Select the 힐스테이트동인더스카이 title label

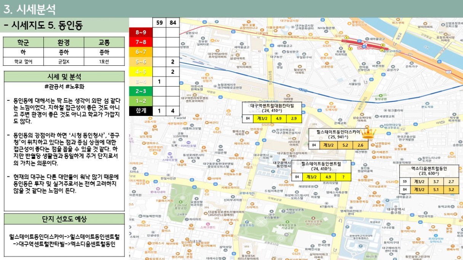[338, 131]
